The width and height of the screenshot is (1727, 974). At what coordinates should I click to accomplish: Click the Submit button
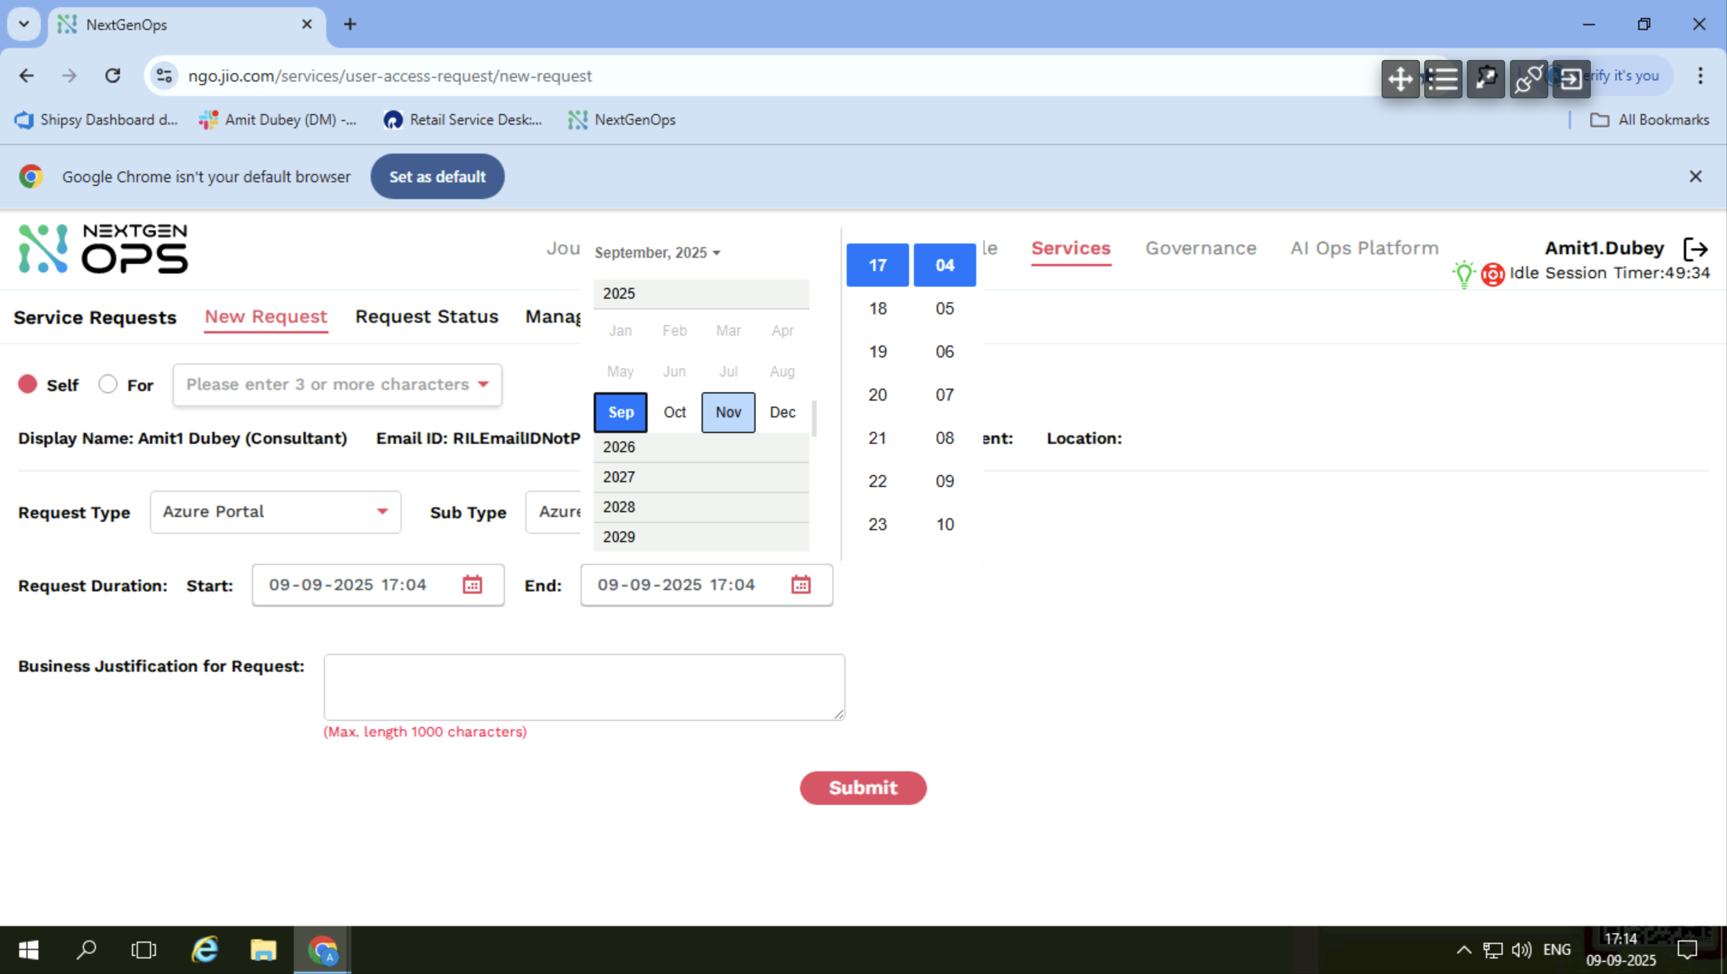point(862,787)
